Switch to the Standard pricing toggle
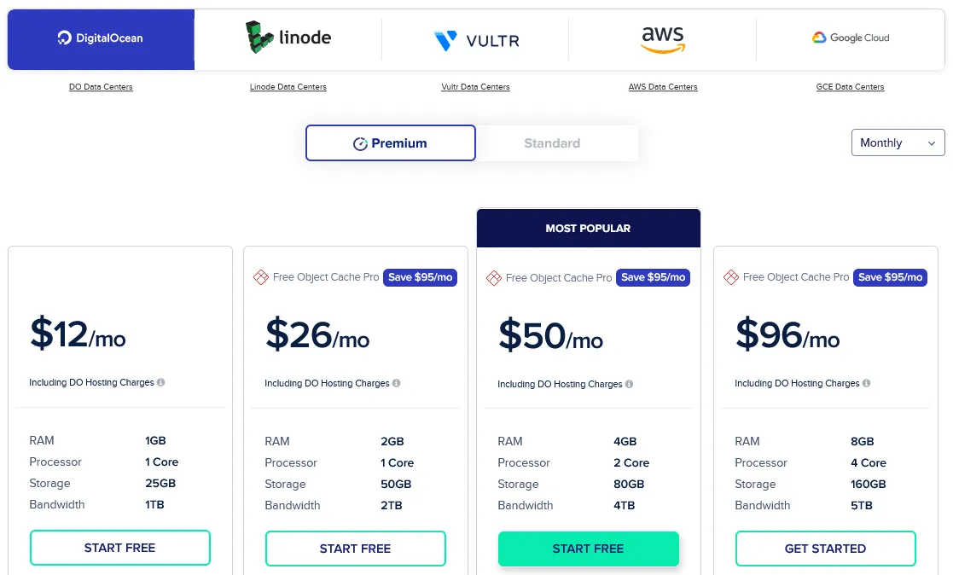 (552, 142)
